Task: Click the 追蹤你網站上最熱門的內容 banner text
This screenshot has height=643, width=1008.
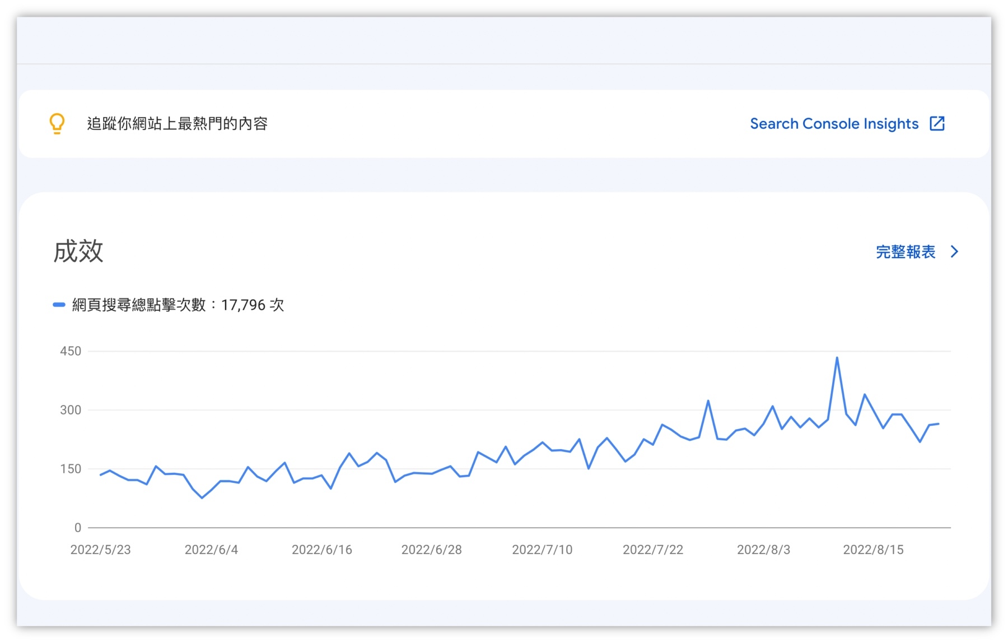Action: click(x=177, y=124)
